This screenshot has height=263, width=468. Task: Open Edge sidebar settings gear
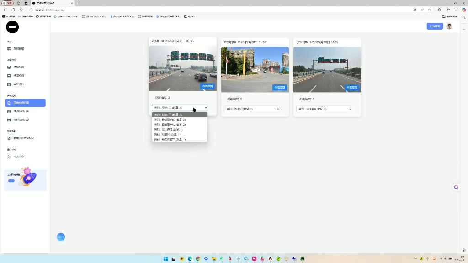tap(464, 250)
